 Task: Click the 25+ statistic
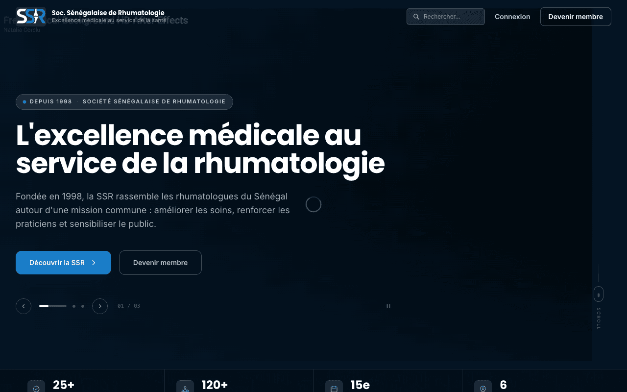pos(64,385)
